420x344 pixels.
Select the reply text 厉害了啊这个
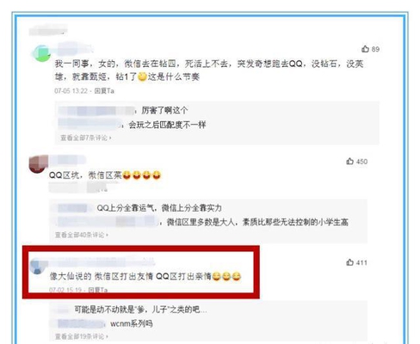pos(164,110)
